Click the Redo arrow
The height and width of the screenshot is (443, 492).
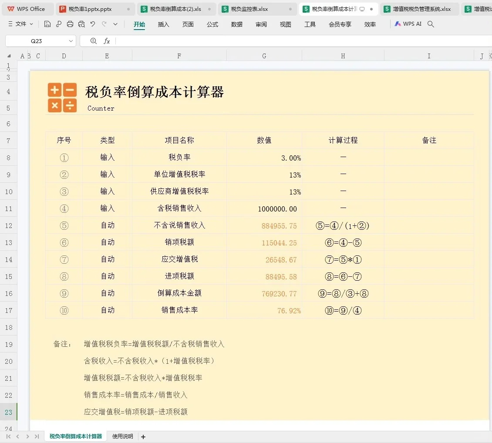(x=104, y=24)
